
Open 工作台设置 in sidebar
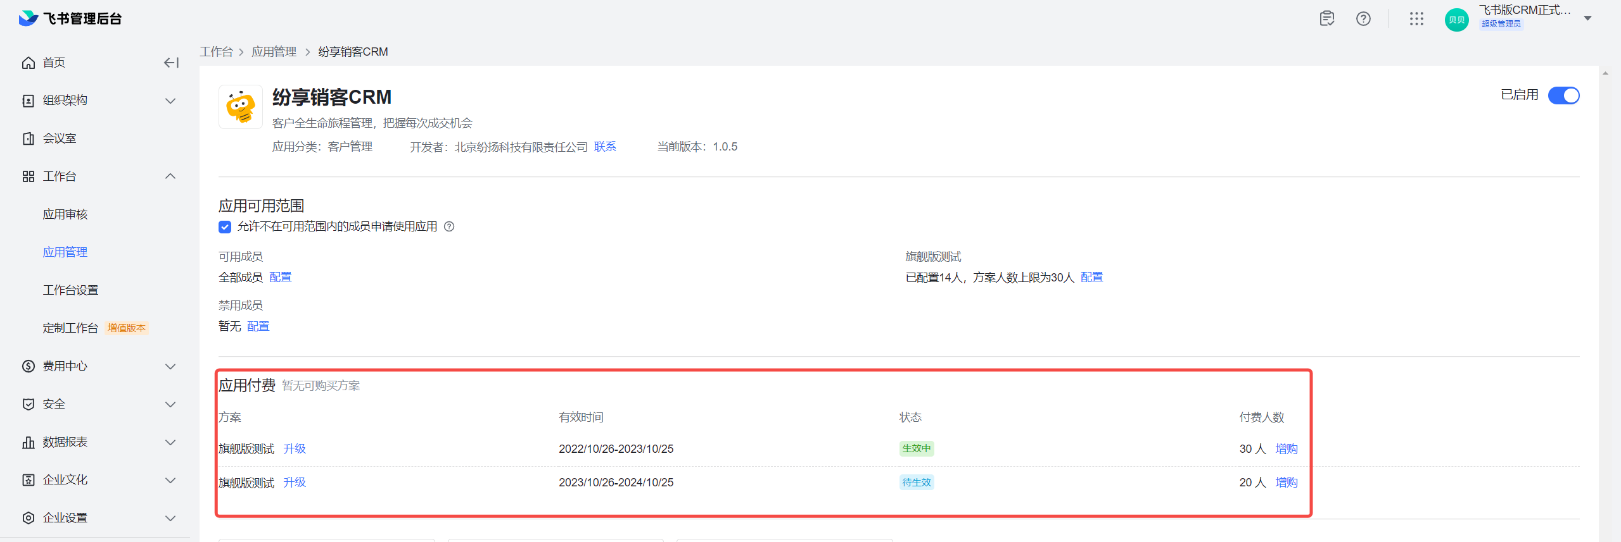coord(70,290)
